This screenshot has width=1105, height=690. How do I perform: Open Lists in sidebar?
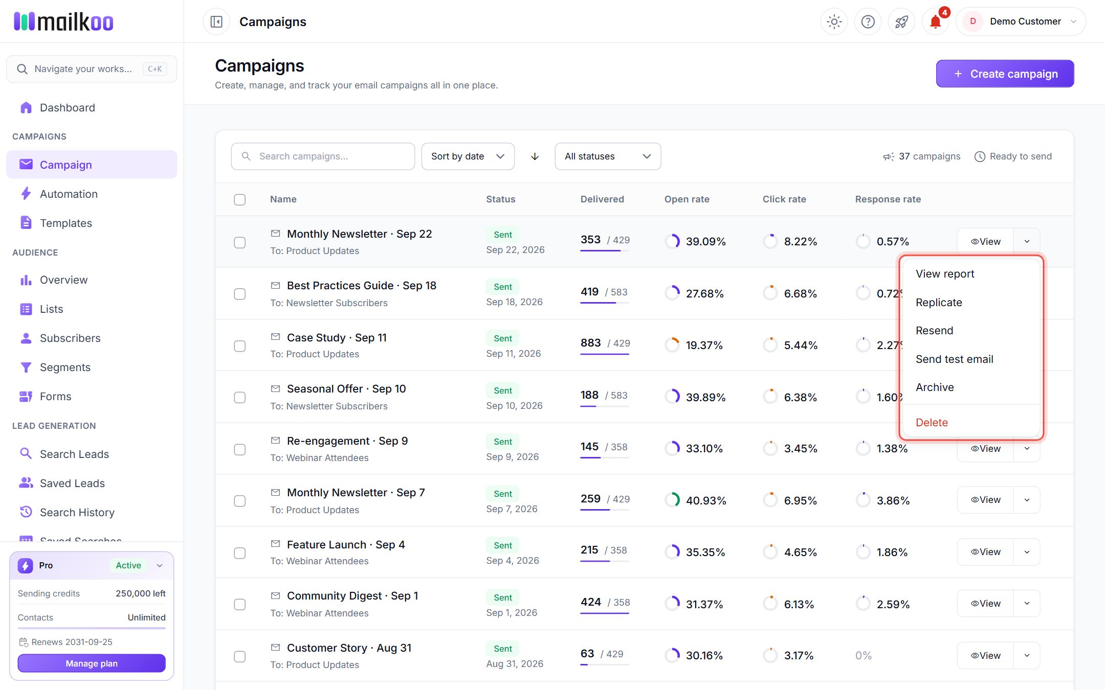pos(92,309)
